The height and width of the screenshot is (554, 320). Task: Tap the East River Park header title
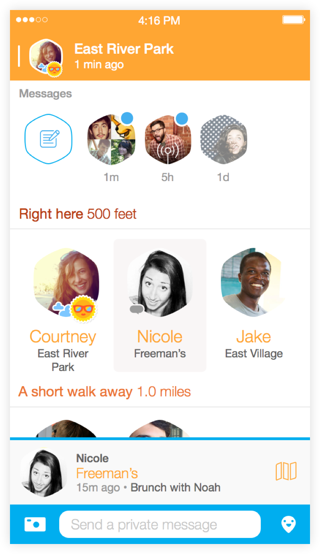[124, 49]
